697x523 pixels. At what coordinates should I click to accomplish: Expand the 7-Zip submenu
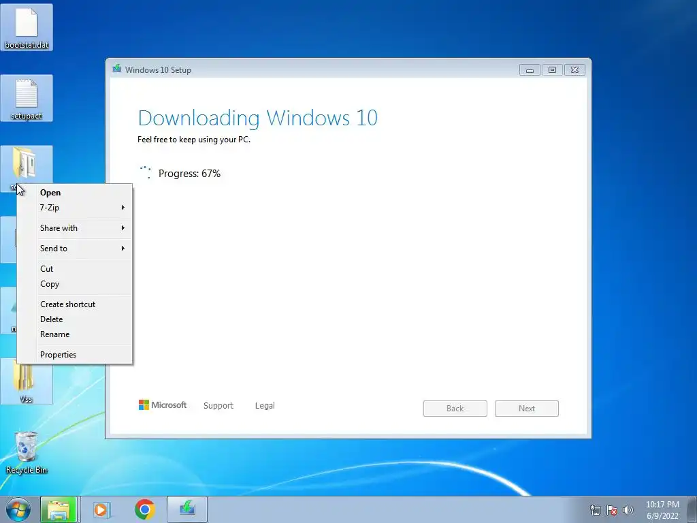point(74,208)
